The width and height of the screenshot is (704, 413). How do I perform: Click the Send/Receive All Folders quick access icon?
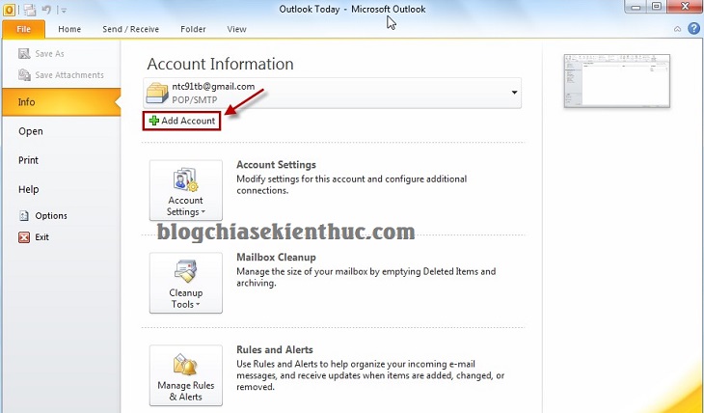[x=30, y=10]
